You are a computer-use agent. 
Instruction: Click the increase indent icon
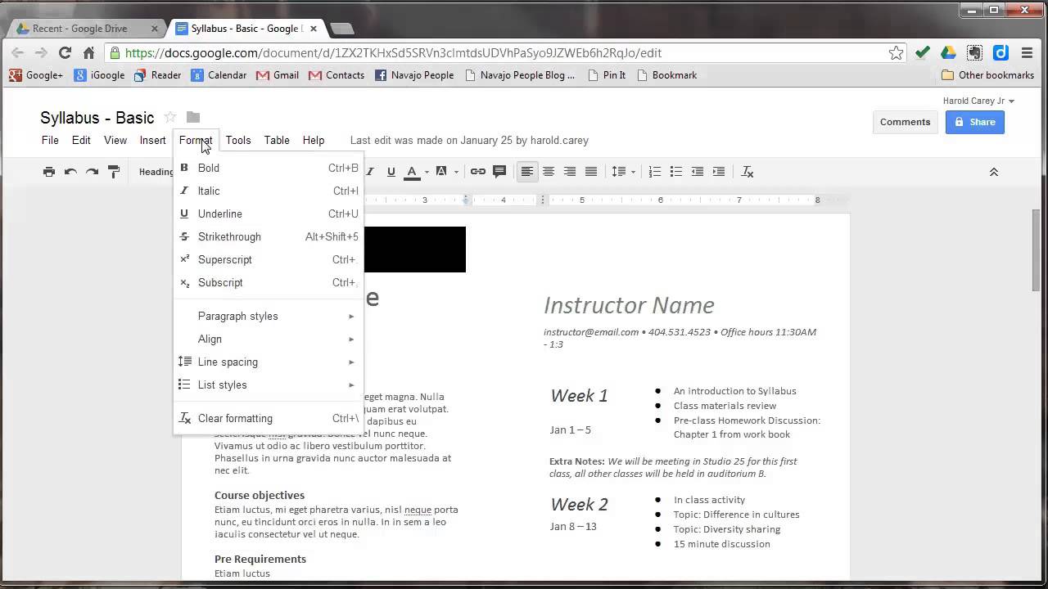[x=719, y=172]
